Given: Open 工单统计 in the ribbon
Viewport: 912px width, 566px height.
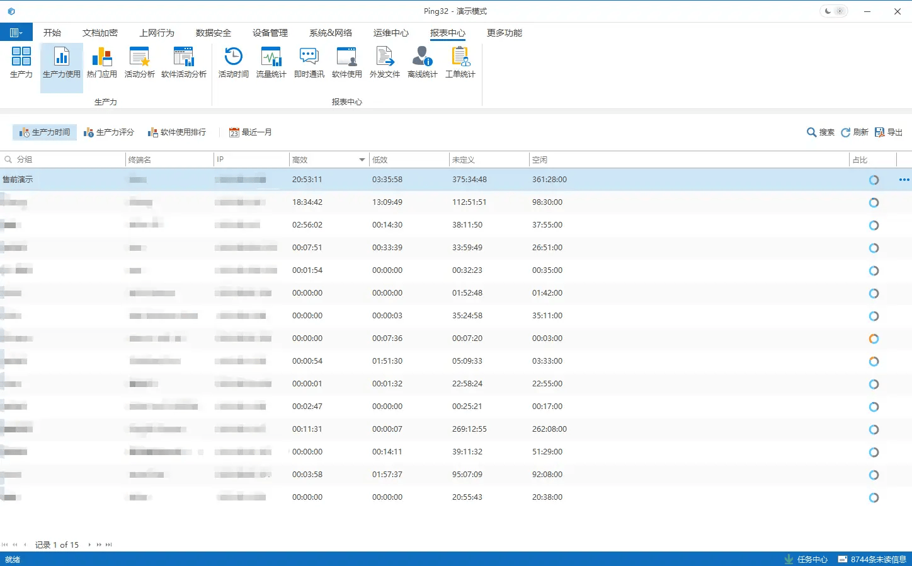Looking at the screenshot, I should (x=460, y=63).
